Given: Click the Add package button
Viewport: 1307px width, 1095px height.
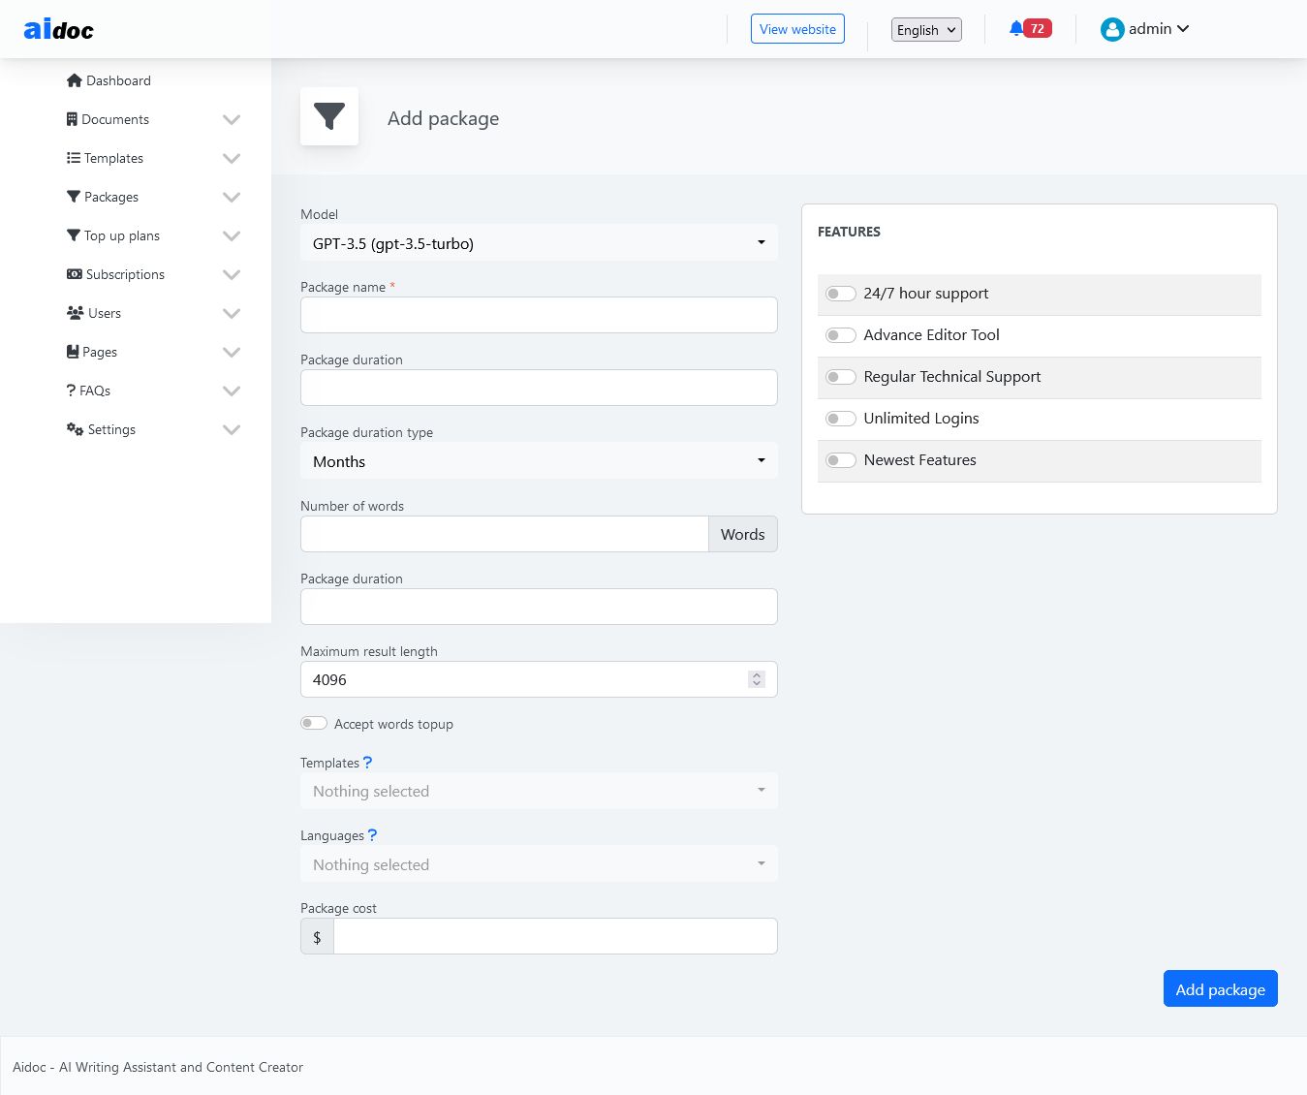Looking at the screenshot, I should point(1220,988).
